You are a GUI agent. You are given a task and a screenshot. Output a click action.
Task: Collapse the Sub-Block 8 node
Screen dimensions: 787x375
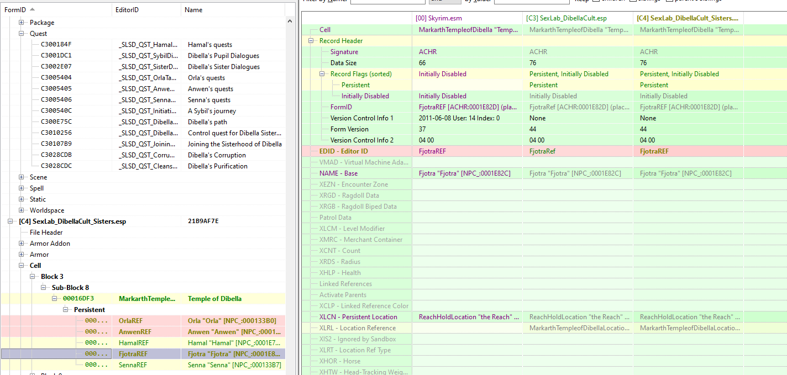coord(44,288)
